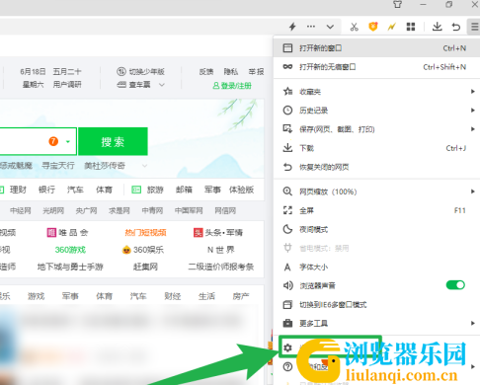The image size is (480, 385).
Task: Enable 夜间模式 from menu
Action: pos(376,229)
